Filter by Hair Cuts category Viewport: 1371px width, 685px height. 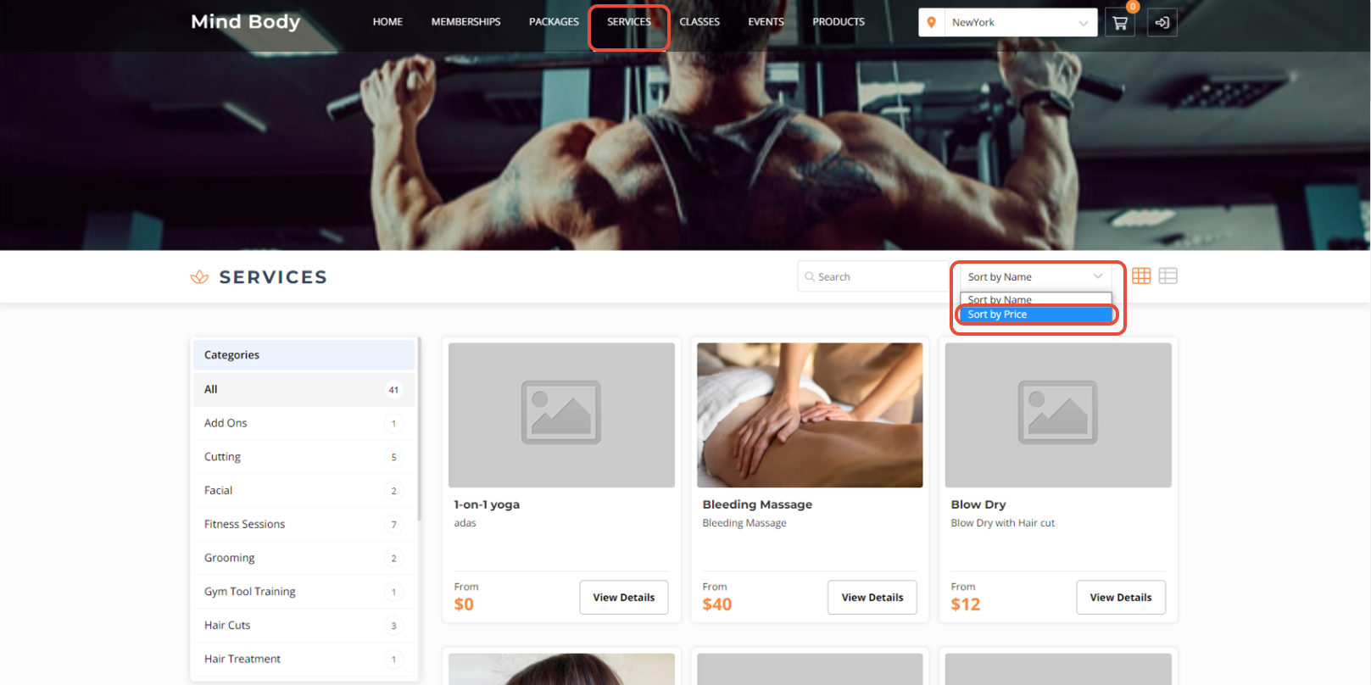[x=304, y=626]
